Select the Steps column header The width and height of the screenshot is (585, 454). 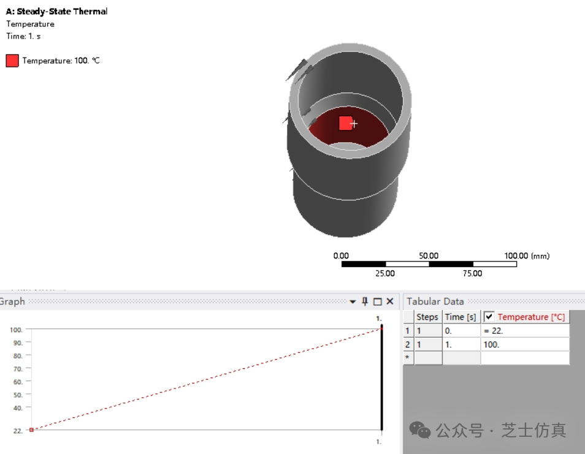coord(427,317)
